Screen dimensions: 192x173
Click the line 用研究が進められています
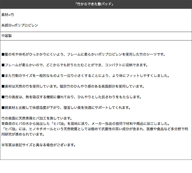[x=23, y=134]
